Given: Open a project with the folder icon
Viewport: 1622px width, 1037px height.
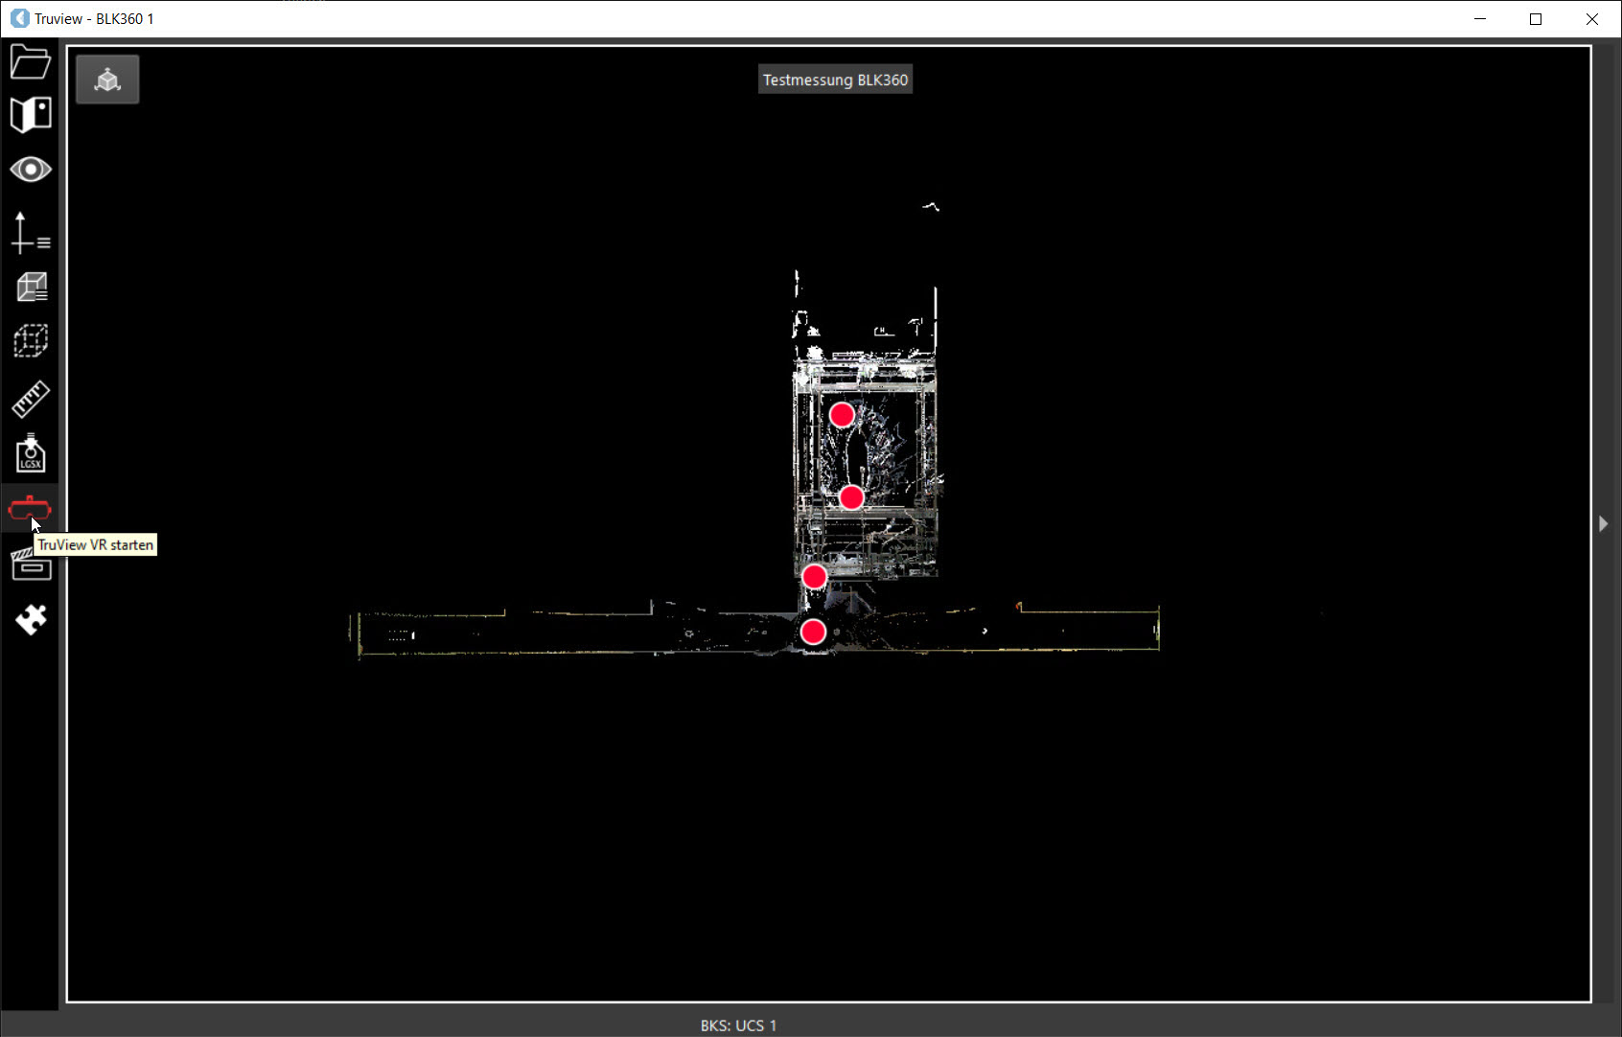Looking at the screenshot, I should (30, 62).
